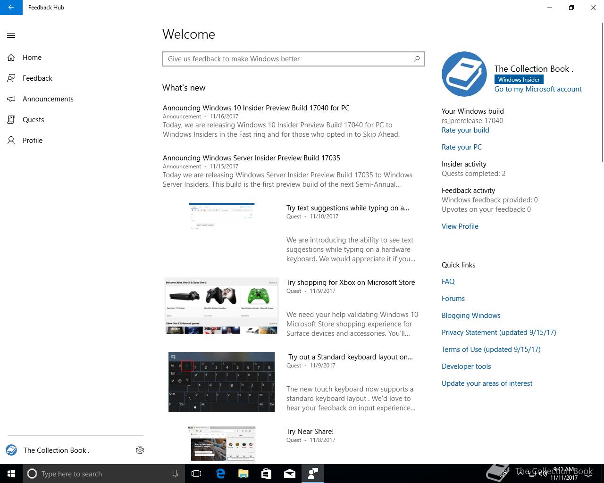Image resolution: width=604 pixels, height=483 pixels.
Task: Open Developer tools link
Action: pyautogui.click(x=466, y=366)
